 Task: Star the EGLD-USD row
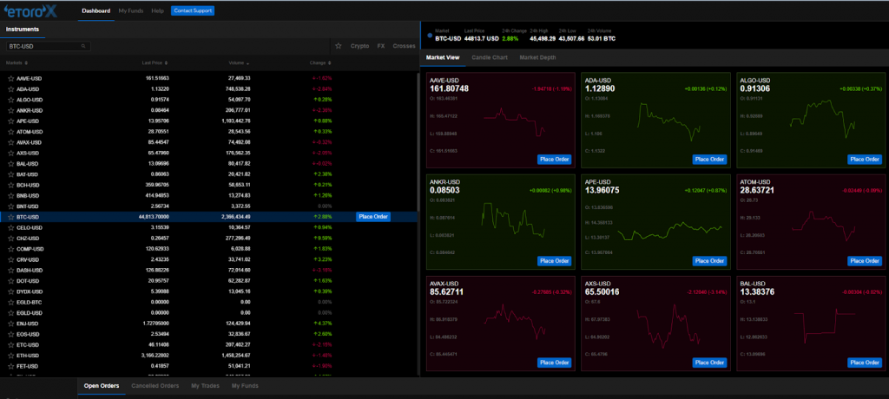click(x=10, y=313)
